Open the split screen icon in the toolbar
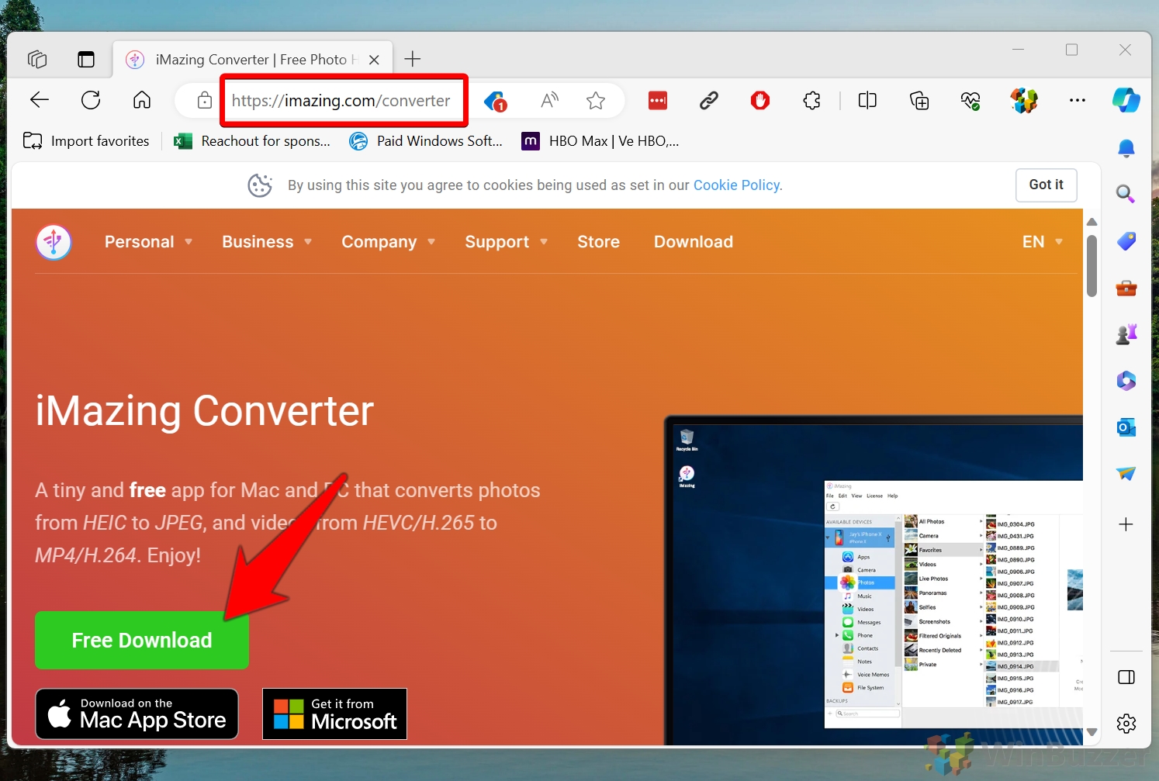Screen dimensions: 1159x781 pyautogui.click(x=867, y=100)
